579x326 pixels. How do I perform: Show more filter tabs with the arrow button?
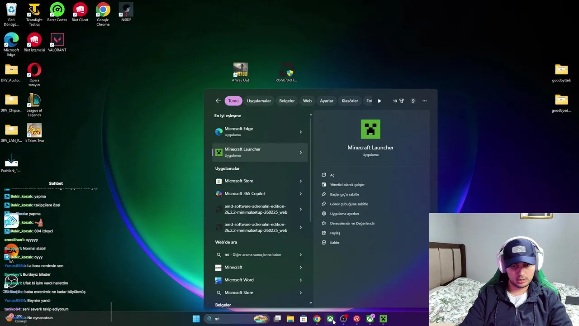coord(379,101)
